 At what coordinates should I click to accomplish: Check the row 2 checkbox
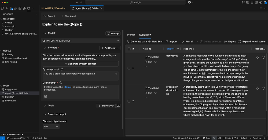click(129, 101)
